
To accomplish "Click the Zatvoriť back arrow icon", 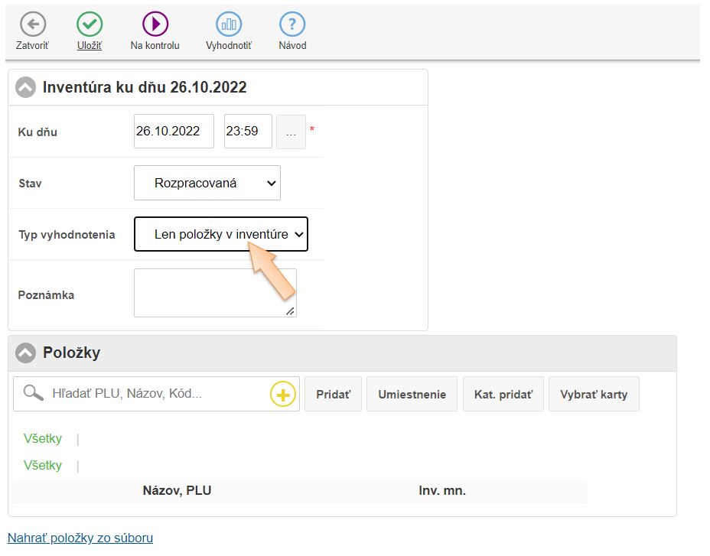I will tap(32, 24).
